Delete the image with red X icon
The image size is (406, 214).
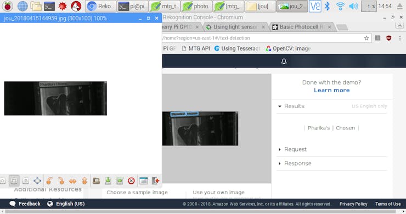(131, 181)
